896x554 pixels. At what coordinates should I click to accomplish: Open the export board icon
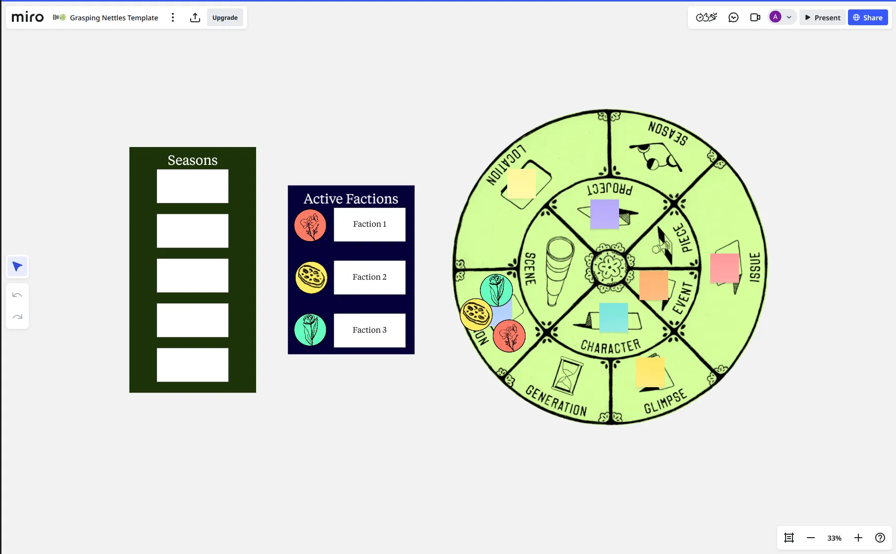tap(195, 18)
